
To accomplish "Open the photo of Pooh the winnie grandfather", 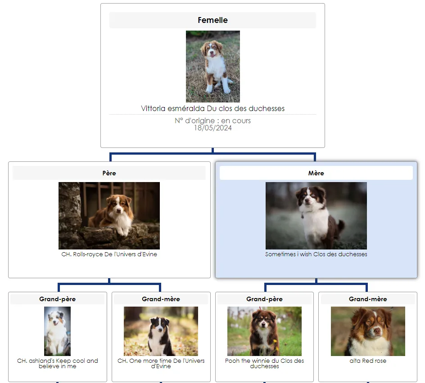I will click(265, 331).
